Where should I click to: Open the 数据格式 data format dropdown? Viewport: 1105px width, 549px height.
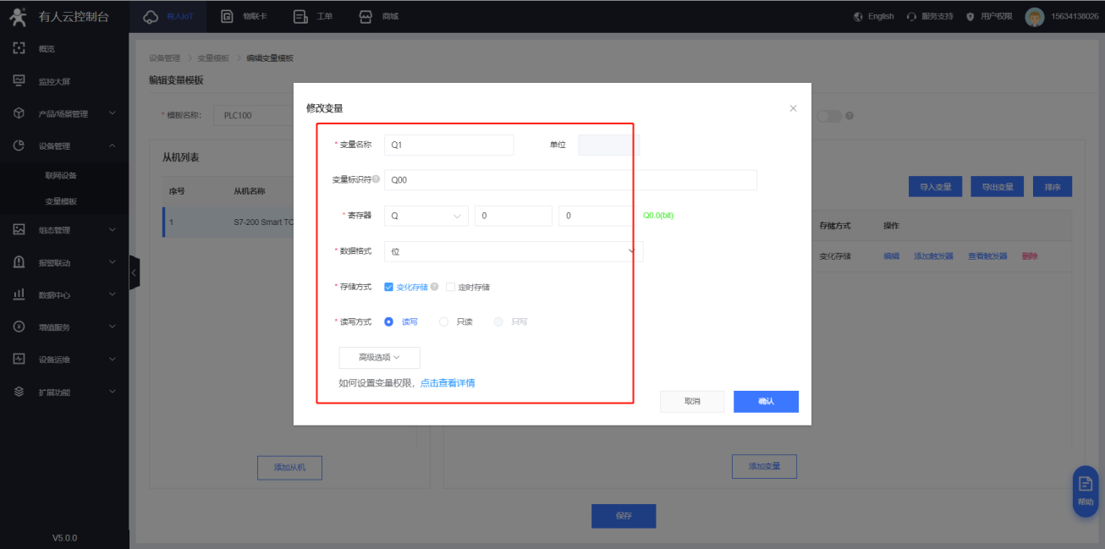click(513, 251)
